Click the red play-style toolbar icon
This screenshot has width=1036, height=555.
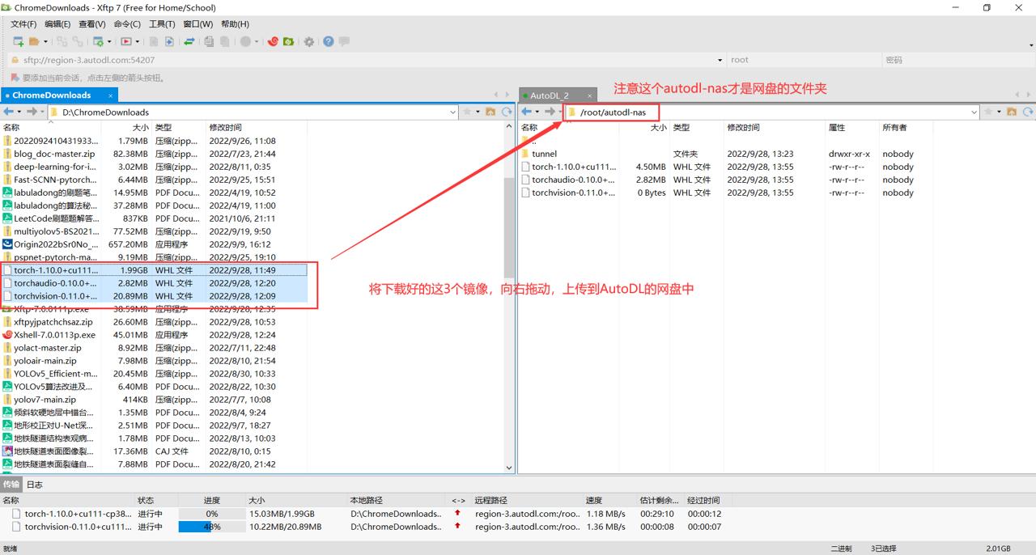click(x=126, y=41)
